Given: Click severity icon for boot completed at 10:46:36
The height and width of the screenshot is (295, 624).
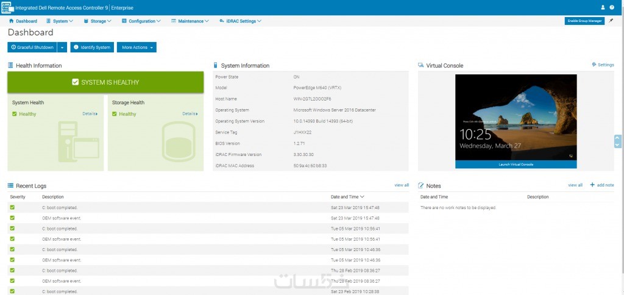Looking at the screenshot, I should 12,249.
